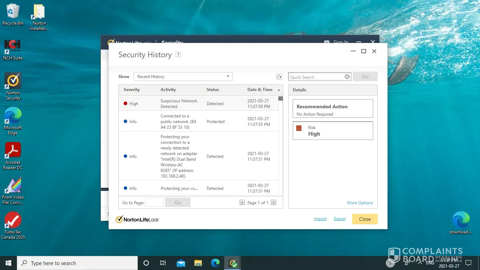Go to previous page arrow

[x=242, y=202]
